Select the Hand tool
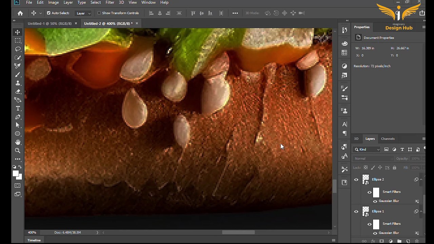The image size is (434, 244). tap(18, 142)
